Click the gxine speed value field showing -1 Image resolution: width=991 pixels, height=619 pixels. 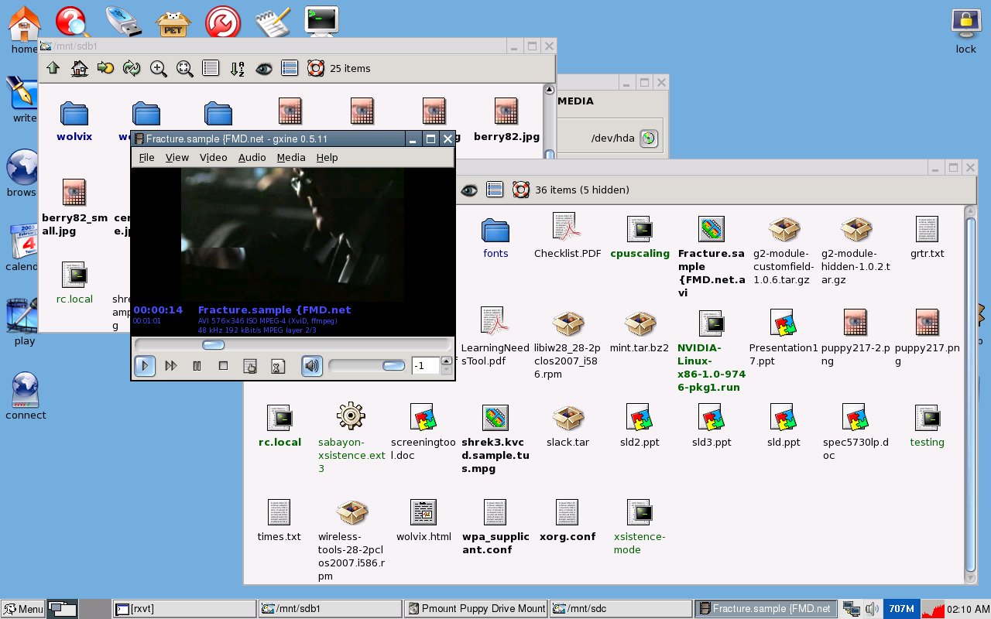point(424,365)
